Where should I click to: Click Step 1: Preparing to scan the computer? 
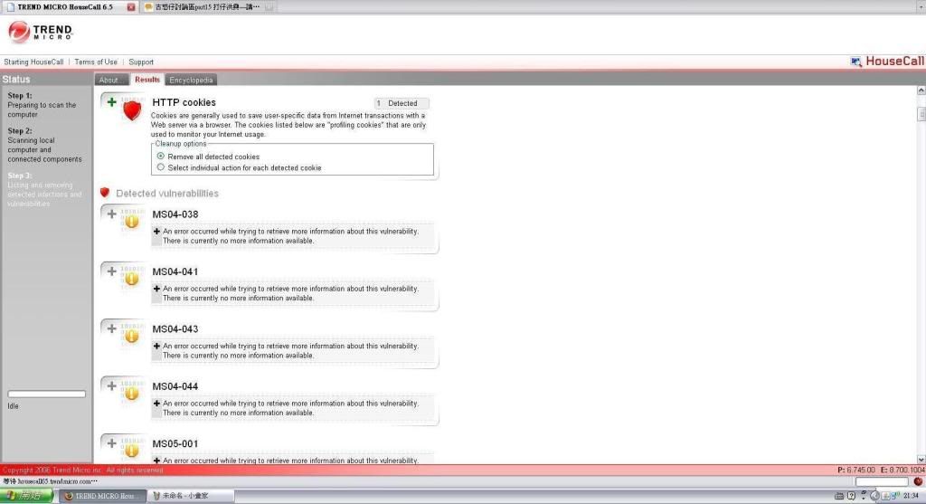[43, 105]
